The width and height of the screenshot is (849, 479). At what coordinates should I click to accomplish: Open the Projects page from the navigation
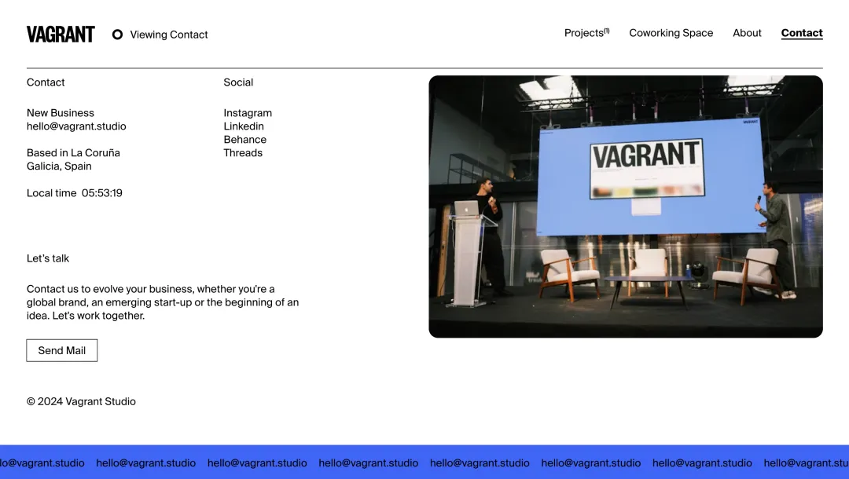[x=583, y=33]
